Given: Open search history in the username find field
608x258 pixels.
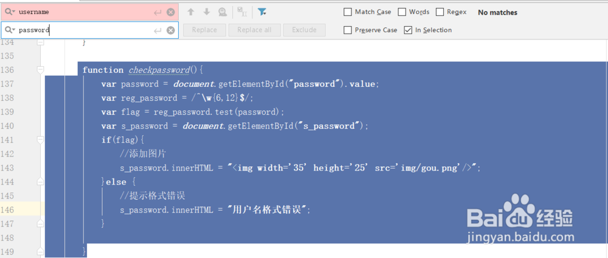Looking at the screenshot, I should (x=10, y=12).
